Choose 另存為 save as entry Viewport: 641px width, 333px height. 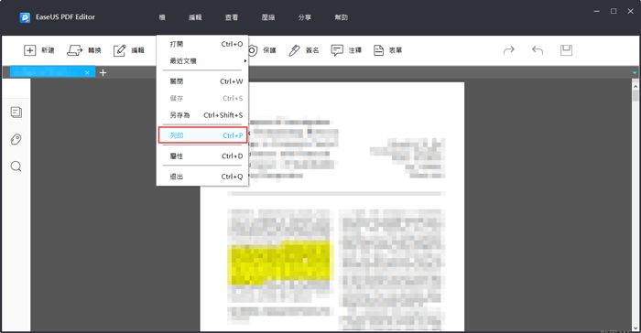coord(202,115)
